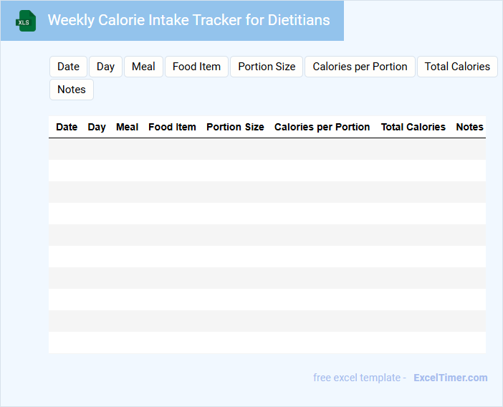Click the Date column header in table
The width and height of the screenshot is (503, 407).
pyautogui.click(x=67, y=127)
